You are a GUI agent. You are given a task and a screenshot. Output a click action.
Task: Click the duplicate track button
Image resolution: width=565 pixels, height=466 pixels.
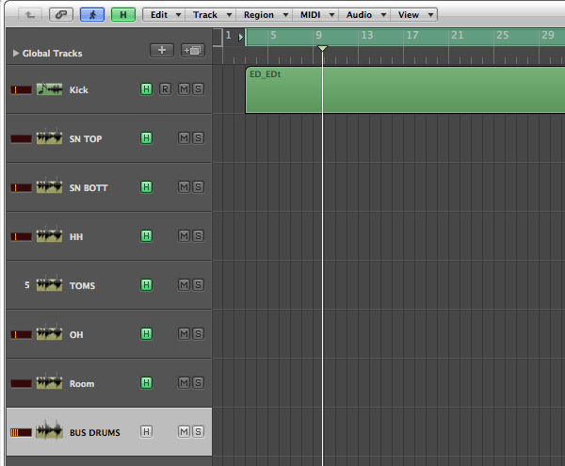(193, 50)
